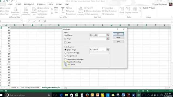This screenshot has width=173, height=97.
Task: Click Clear filter button
Action: (69, 8)
